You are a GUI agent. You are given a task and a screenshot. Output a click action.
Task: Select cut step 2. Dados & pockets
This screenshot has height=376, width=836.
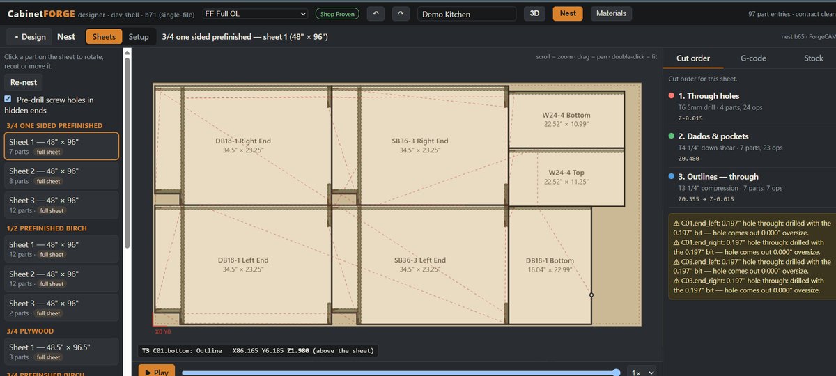pyautogui.click(x=750, y=147)
